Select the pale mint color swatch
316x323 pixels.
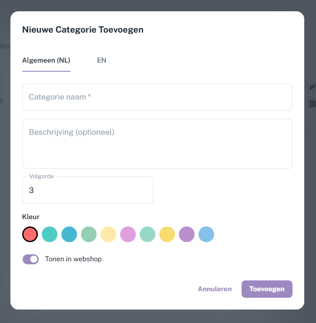[x=148, y=234]
